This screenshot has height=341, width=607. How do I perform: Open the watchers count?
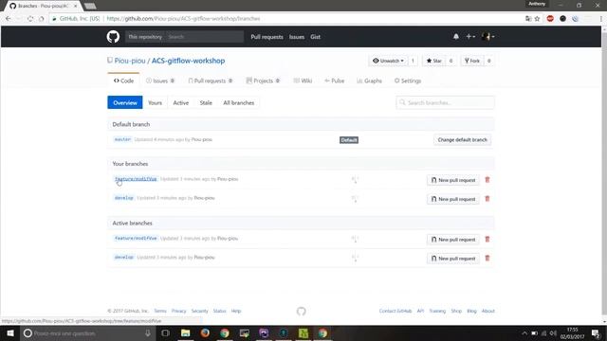(x=413, y=61)
